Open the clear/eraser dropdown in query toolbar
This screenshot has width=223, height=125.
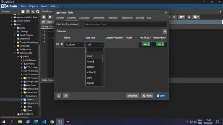click(182, 17)
